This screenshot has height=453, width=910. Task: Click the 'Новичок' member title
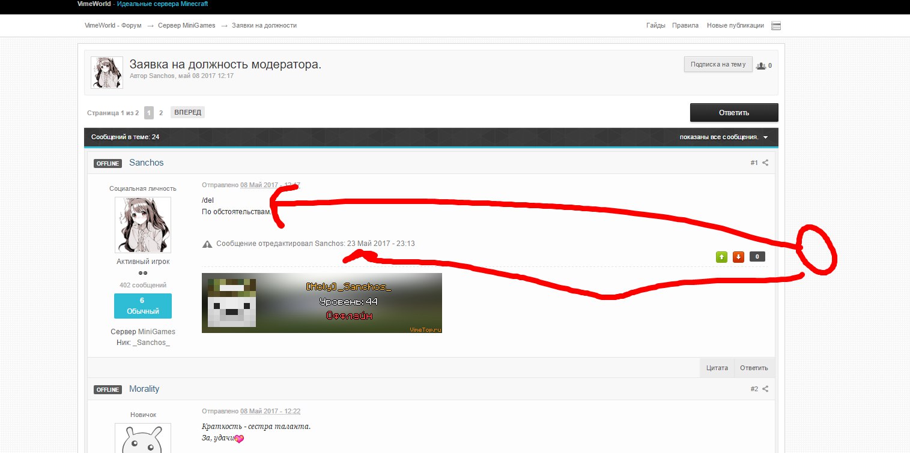pos(143,415)
